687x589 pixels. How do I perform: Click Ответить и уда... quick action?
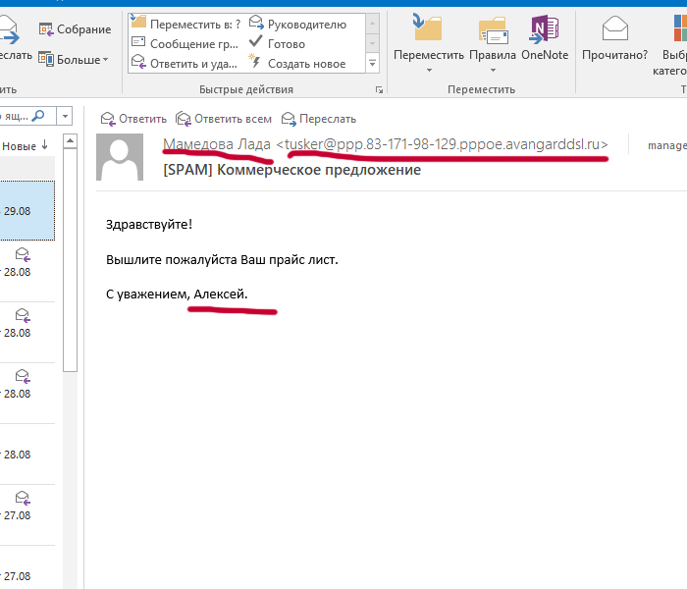pos(185,63)
